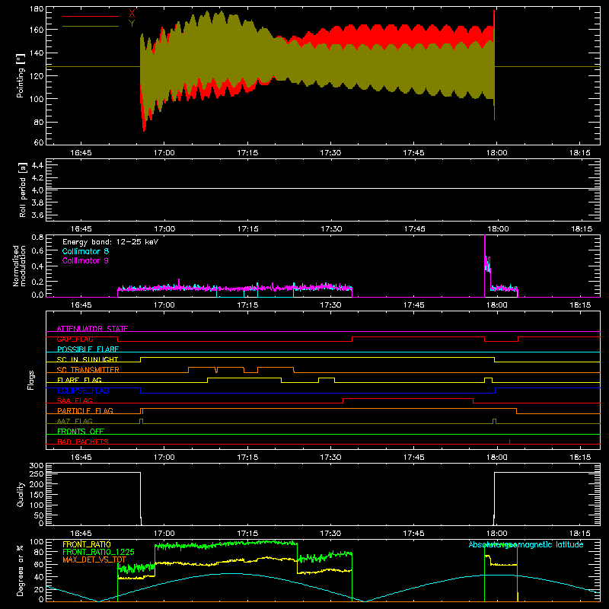Select the 'X' legend label in Pointing panel
Viewport: 609px width, 609px height.
132,14
